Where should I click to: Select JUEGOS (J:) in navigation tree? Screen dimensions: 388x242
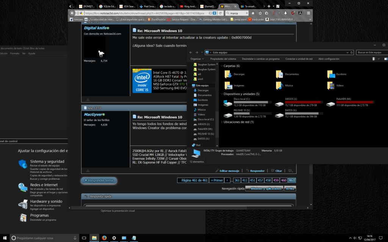coord(204,124)
